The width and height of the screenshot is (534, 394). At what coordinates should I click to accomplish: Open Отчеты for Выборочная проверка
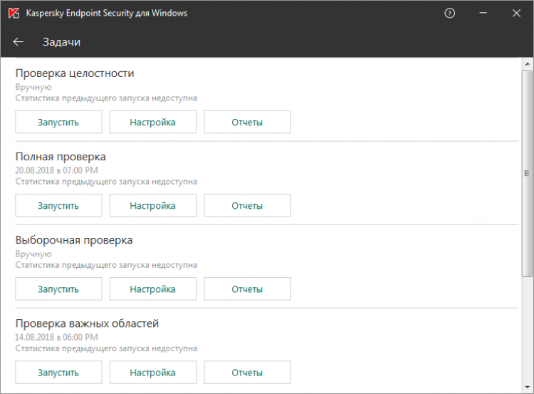click(x=247, y=289)
